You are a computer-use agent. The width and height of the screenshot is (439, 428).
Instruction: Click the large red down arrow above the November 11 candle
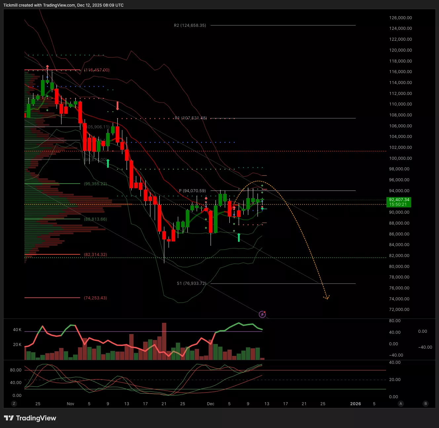(117, 106)
